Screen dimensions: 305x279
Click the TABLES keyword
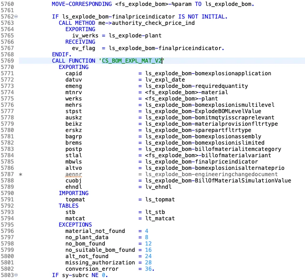coord(69,206)
